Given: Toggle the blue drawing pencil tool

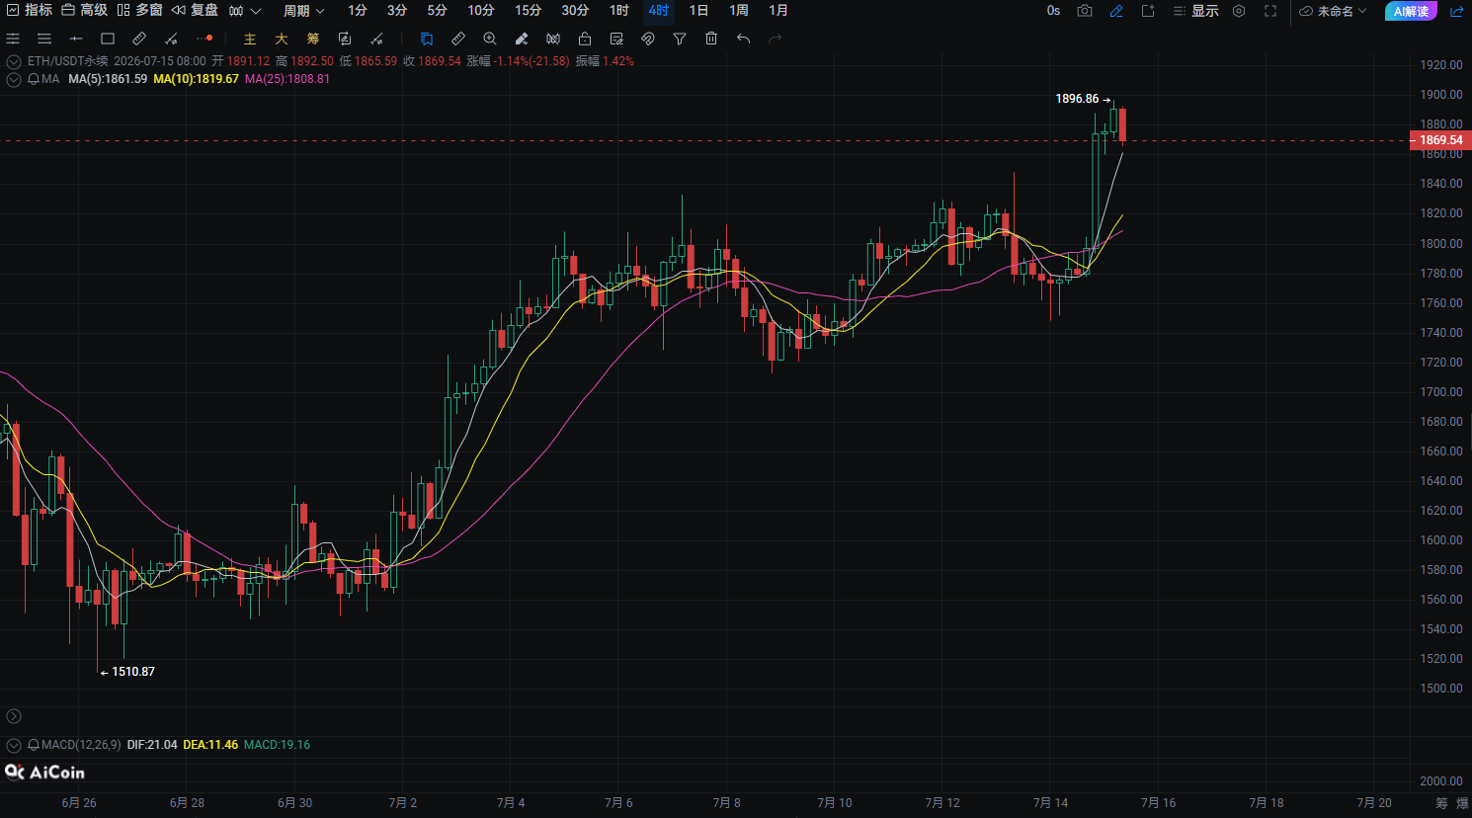Looking at the screenshot, I should tap(1116, 11).
